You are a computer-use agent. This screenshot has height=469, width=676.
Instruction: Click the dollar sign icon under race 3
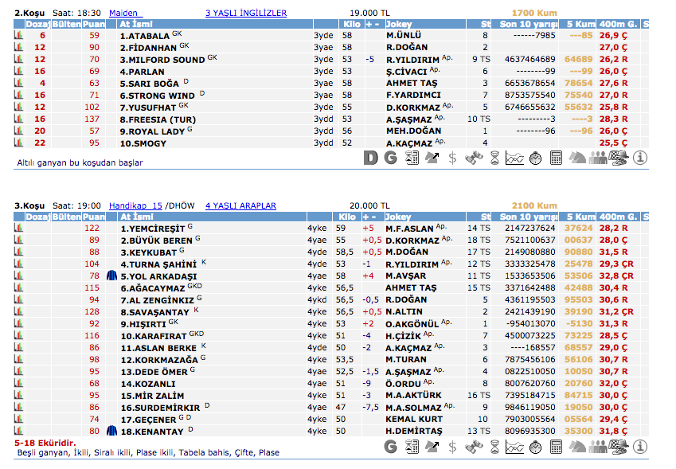[453, 447]
